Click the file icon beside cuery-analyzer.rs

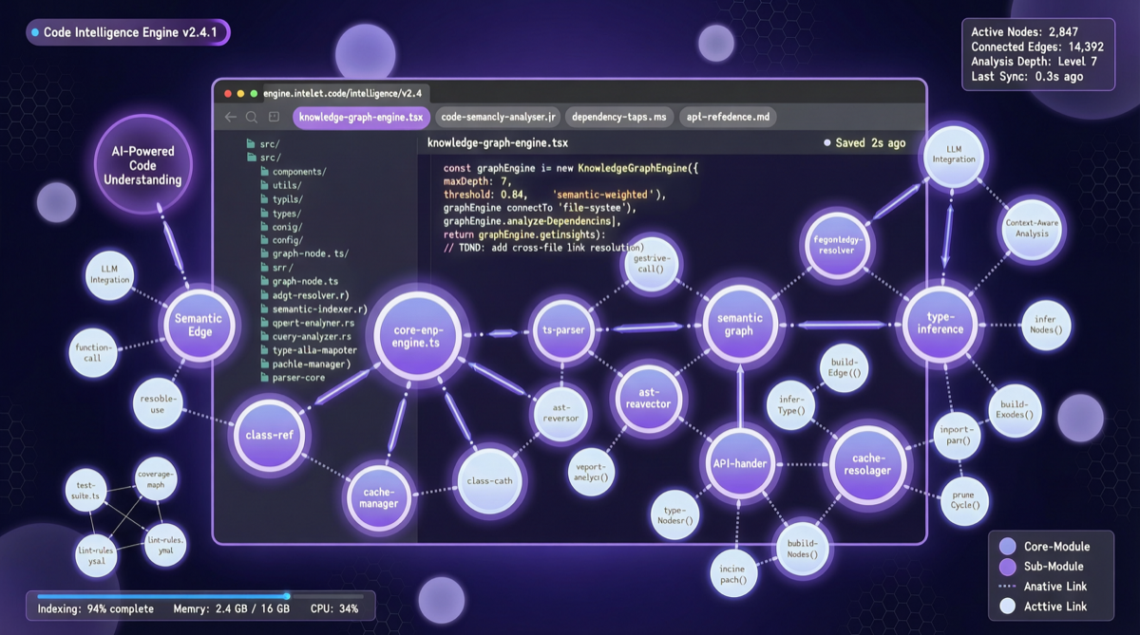(265, 336)
